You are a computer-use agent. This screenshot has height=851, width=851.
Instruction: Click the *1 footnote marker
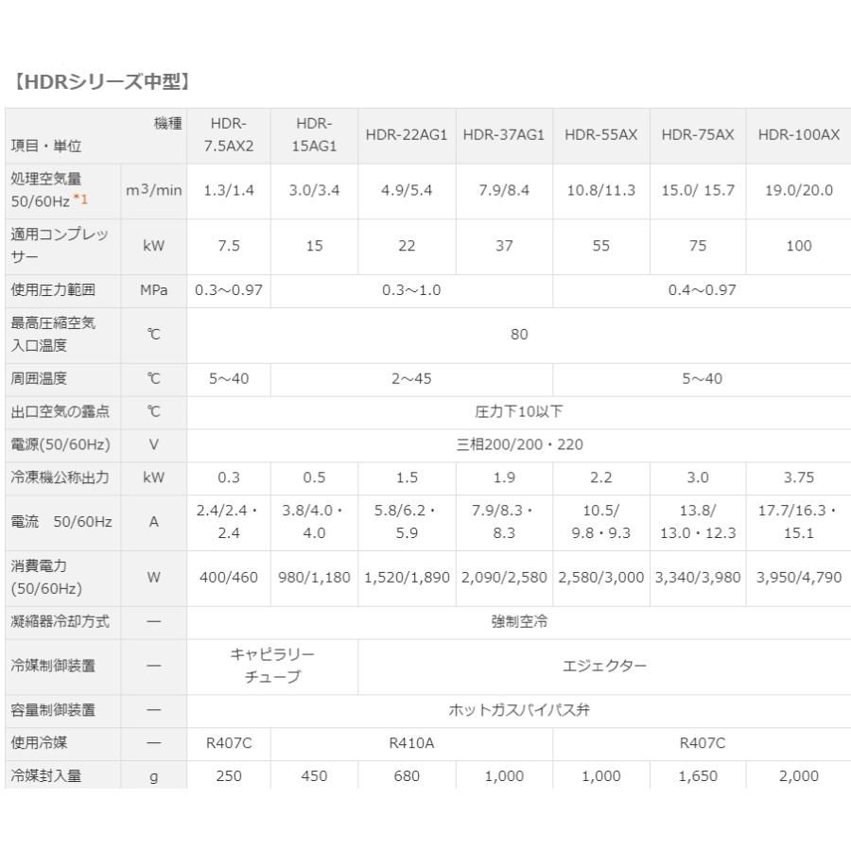(80, 200)
